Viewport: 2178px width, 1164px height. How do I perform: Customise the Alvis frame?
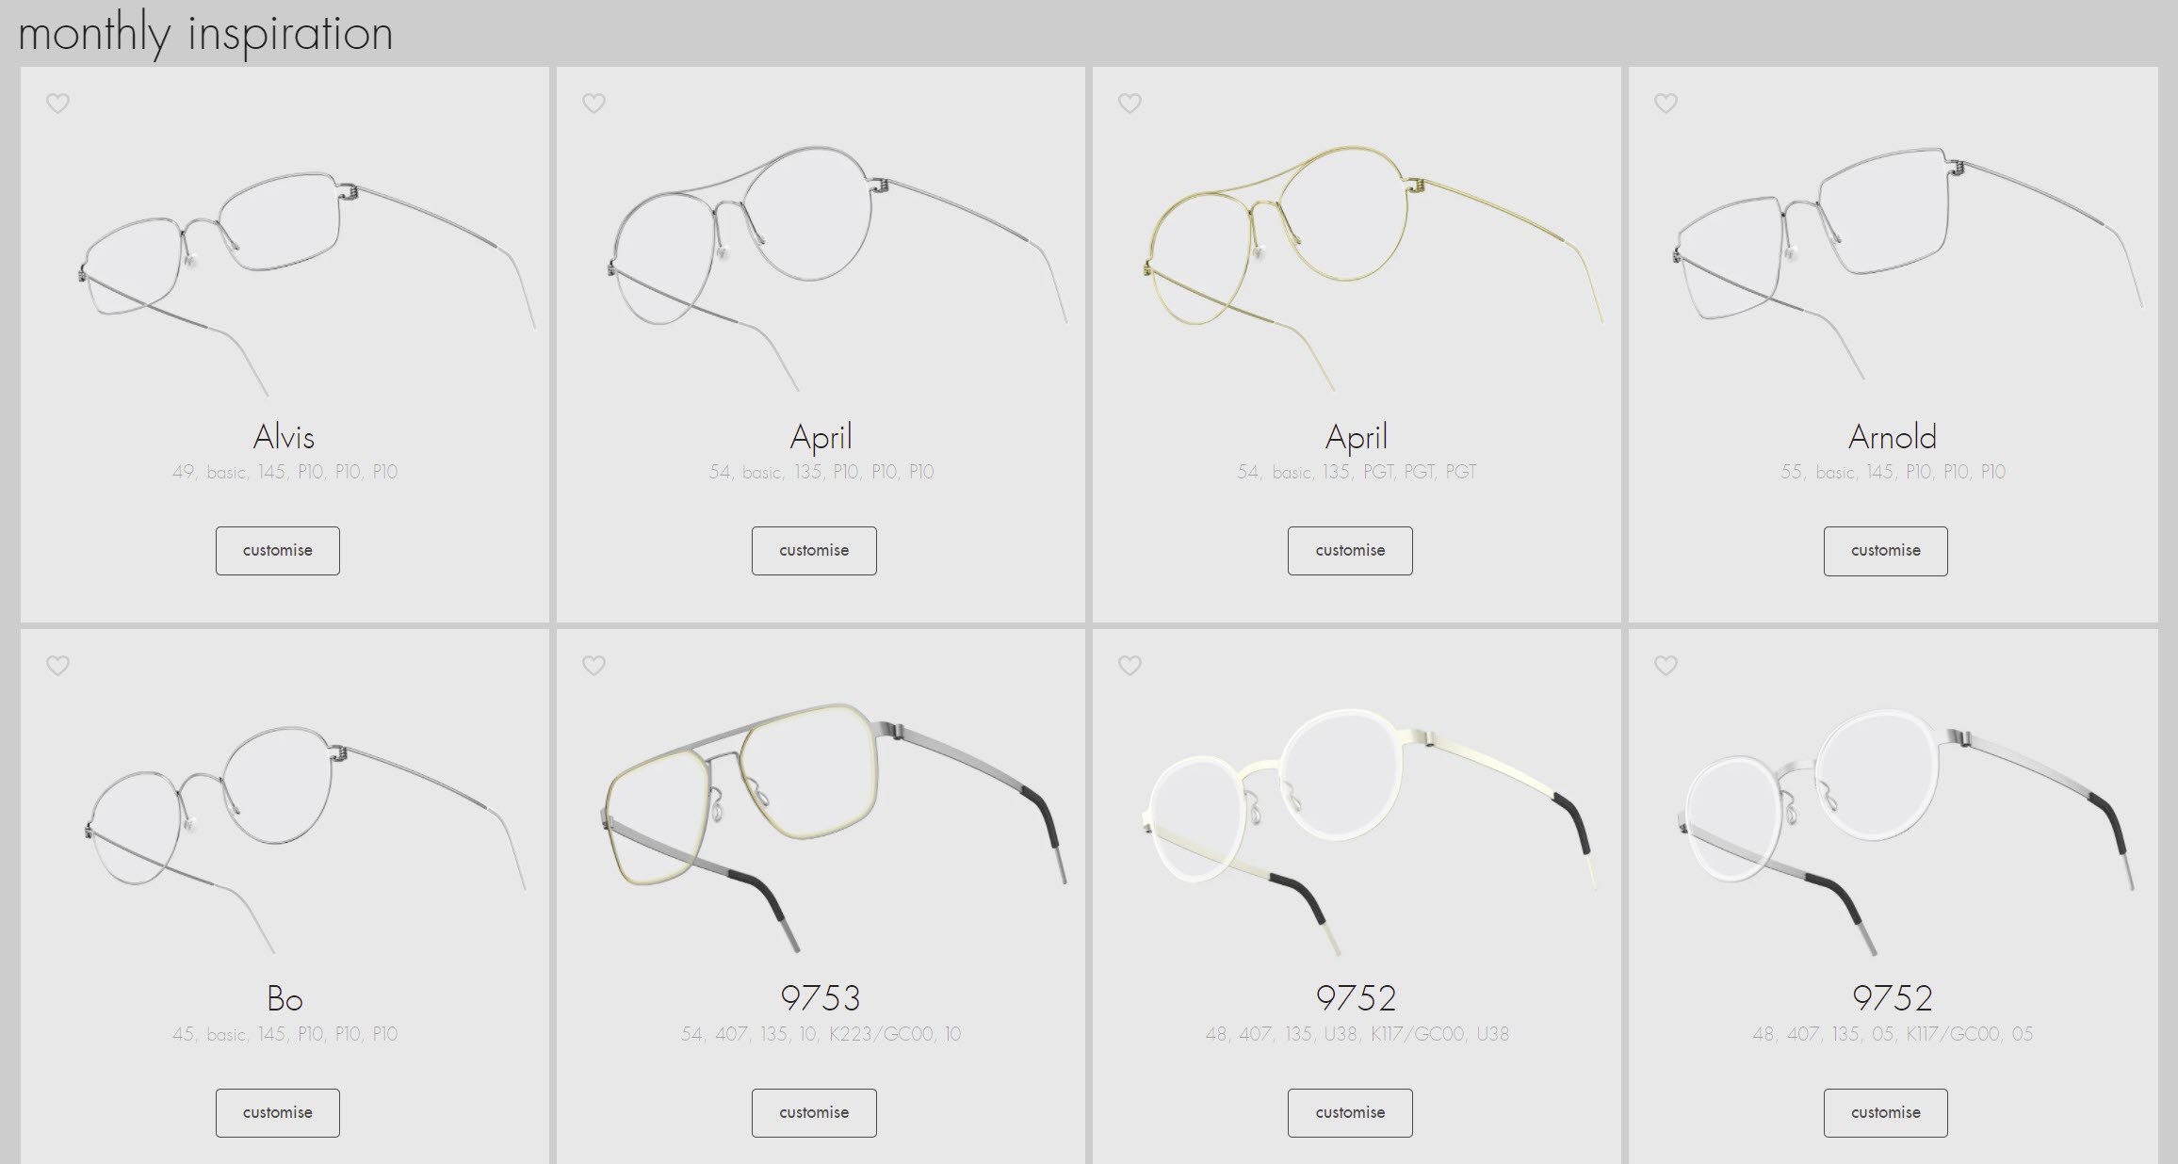pyautogui.click(x=278, y=551)
